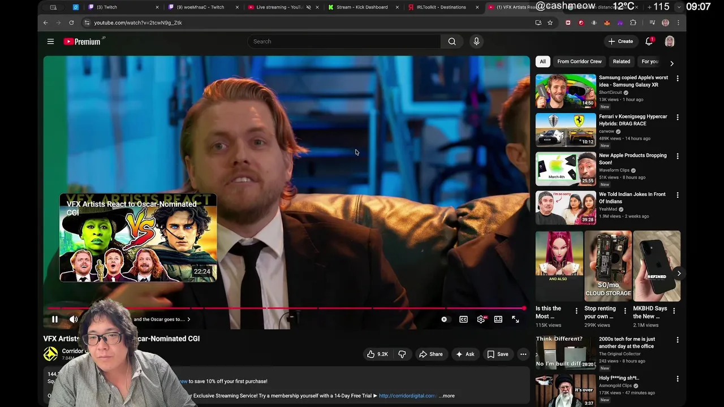Open options for 'Holy f***ing sh*t' video
This screenshot has height=407, width=724.
click(x=678, y=379)
